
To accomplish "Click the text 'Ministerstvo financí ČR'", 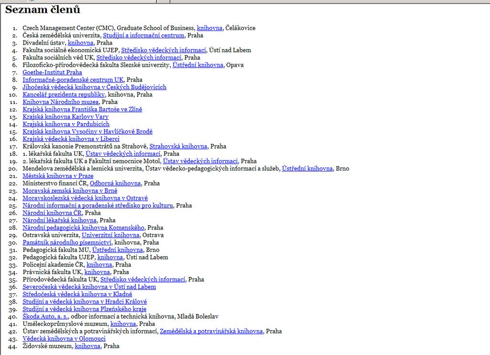I will [x=55, y=183].
